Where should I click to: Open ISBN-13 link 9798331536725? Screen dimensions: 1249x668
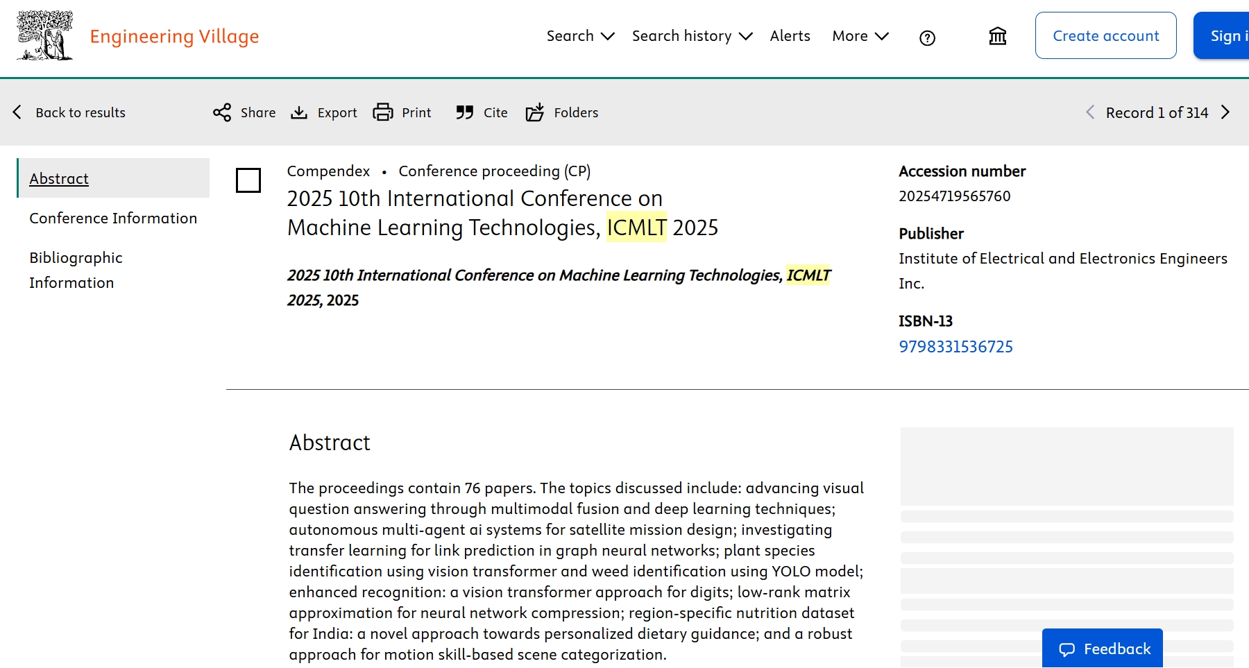955,347
